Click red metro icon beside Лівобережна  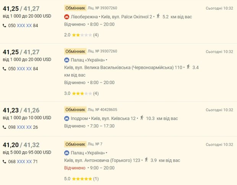(x=67, y=16)
